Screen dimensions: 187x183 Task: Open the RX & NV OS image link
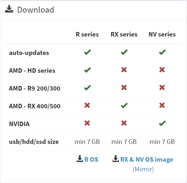coord(147,160)
